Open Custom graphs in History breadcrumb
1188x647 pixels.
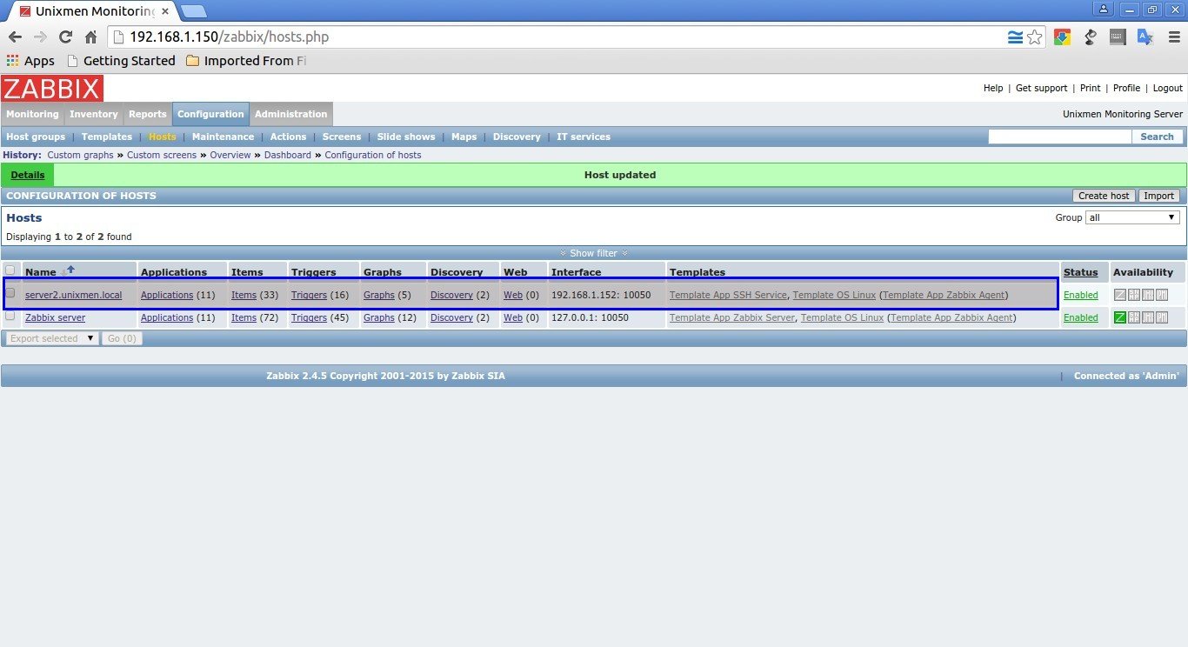click(80, 155)
